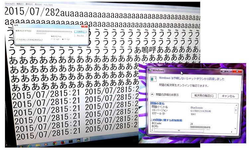Select the upward search direction radio button
The image size is (249, 150).
pos(52,39)
